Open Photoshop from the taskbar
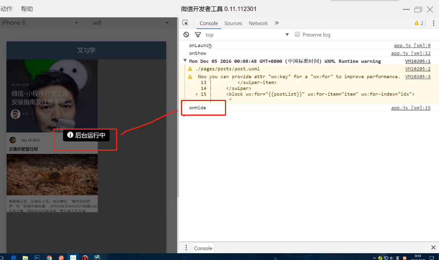 click(37, 257)
